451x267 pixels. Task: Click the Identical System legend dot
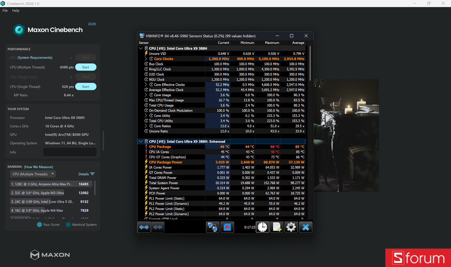(68, 225)
